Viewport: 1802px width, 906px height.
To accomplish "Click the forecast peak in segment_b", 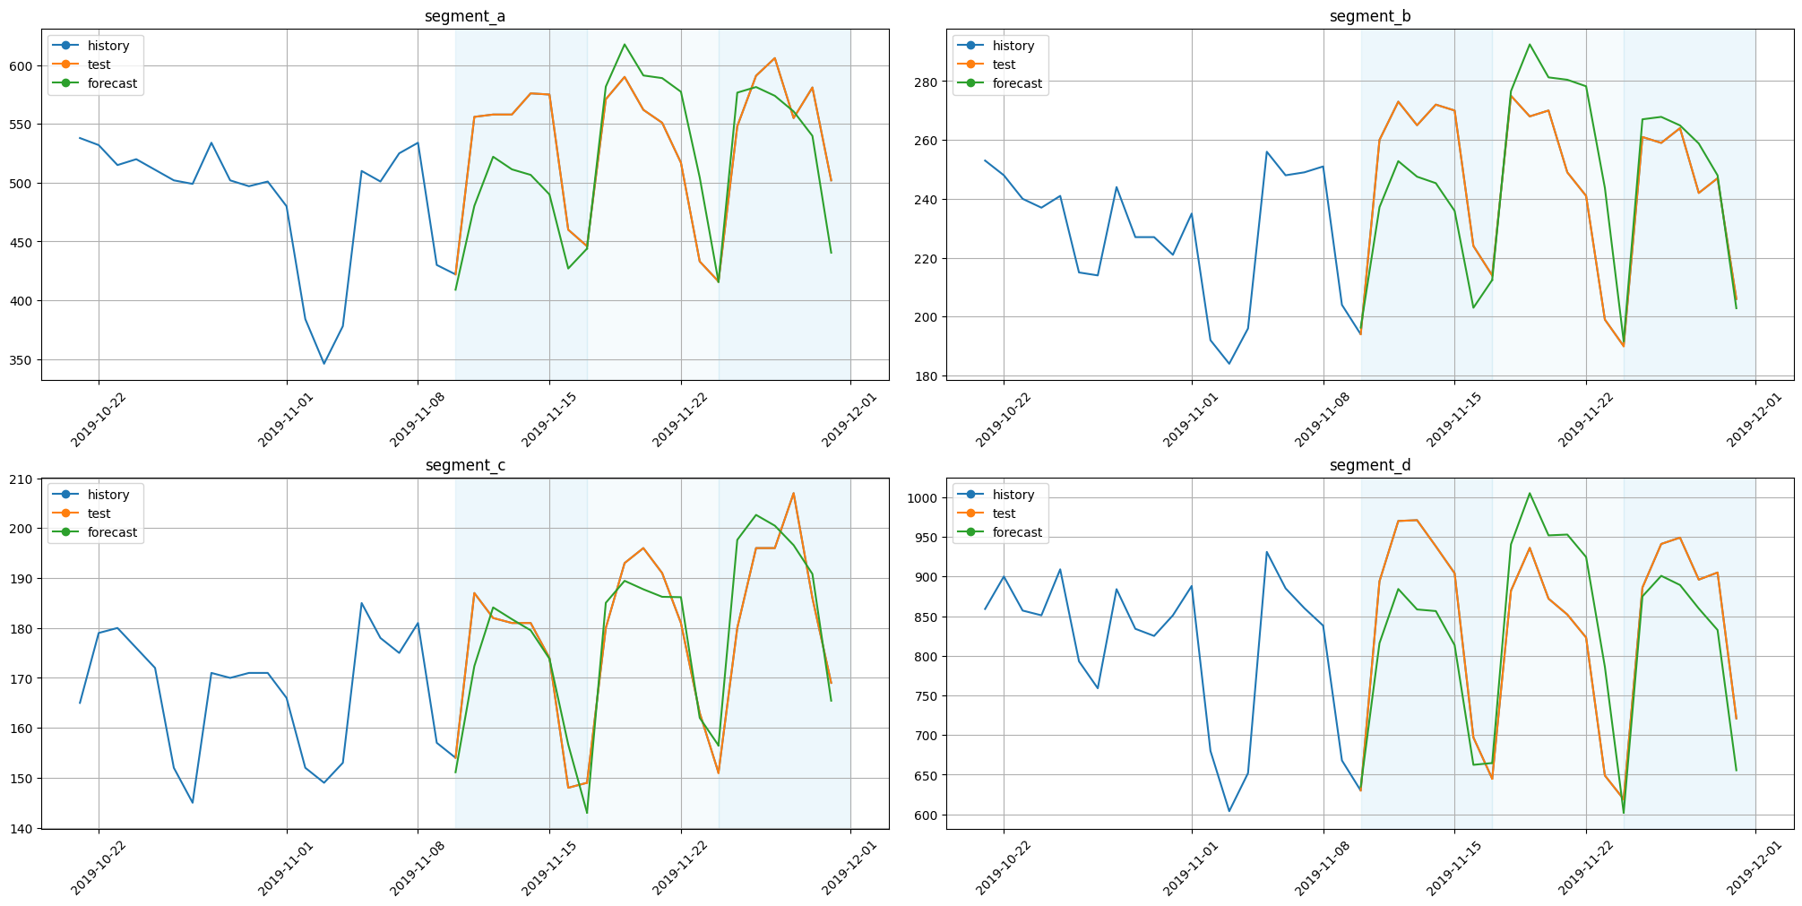I will coord(1530,45).
